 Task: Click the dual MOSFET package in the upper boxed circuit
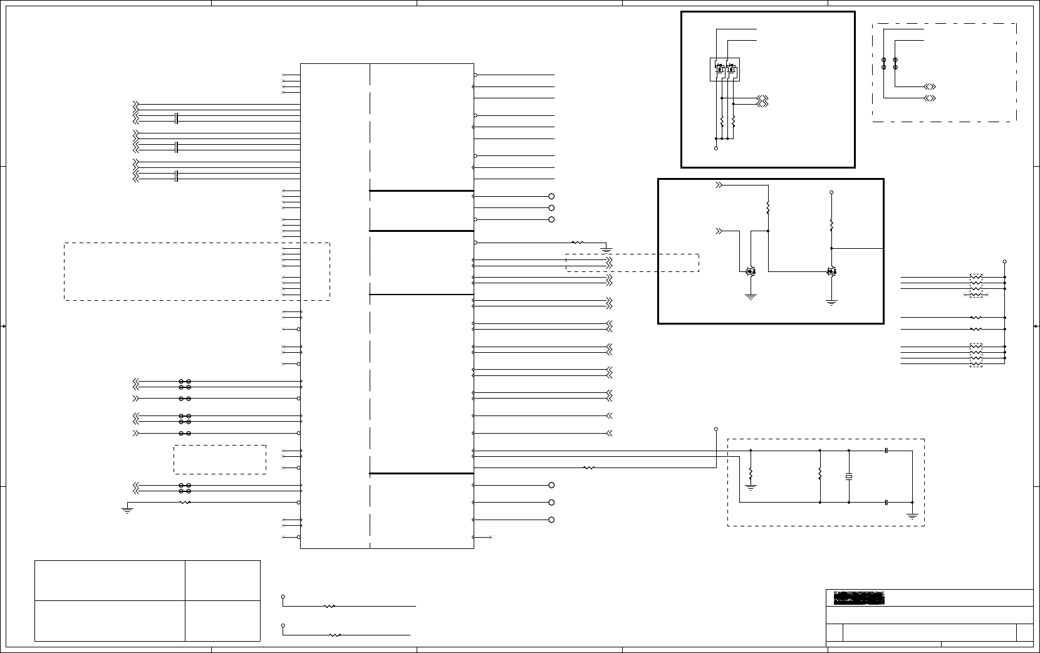725,70
